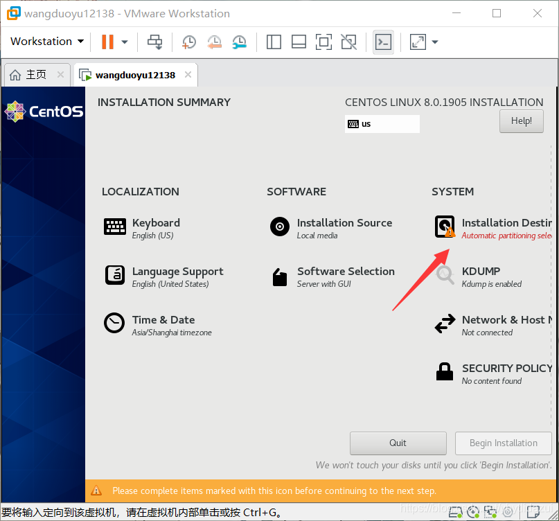
Task: Open Installation Destination with warning icon
Action: tap(493, 228)
